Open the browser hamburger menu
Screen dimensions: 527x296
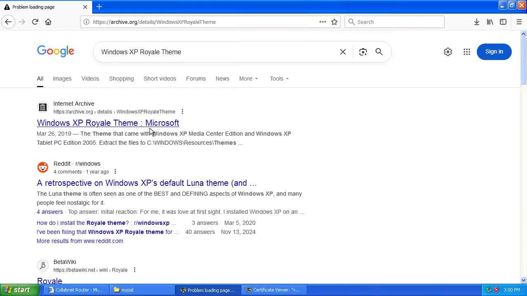click(x=519, y=22)
